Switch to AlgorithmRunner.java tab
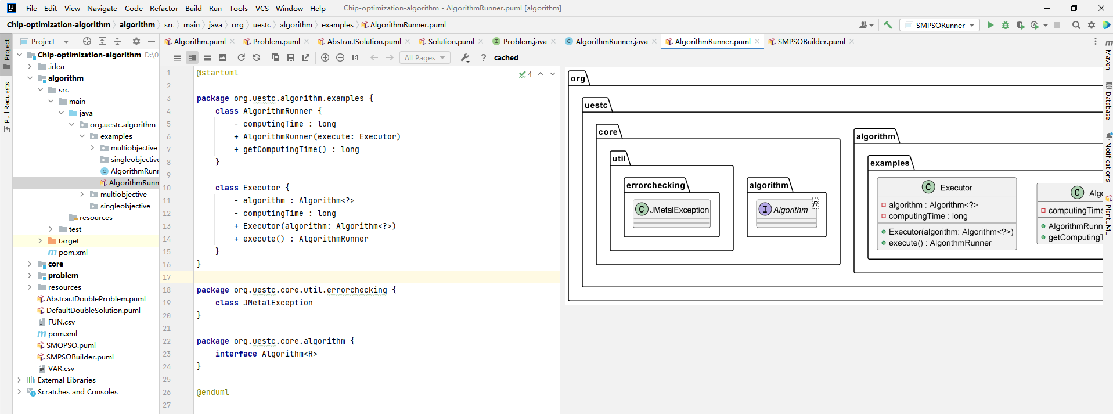 (611, 41)
